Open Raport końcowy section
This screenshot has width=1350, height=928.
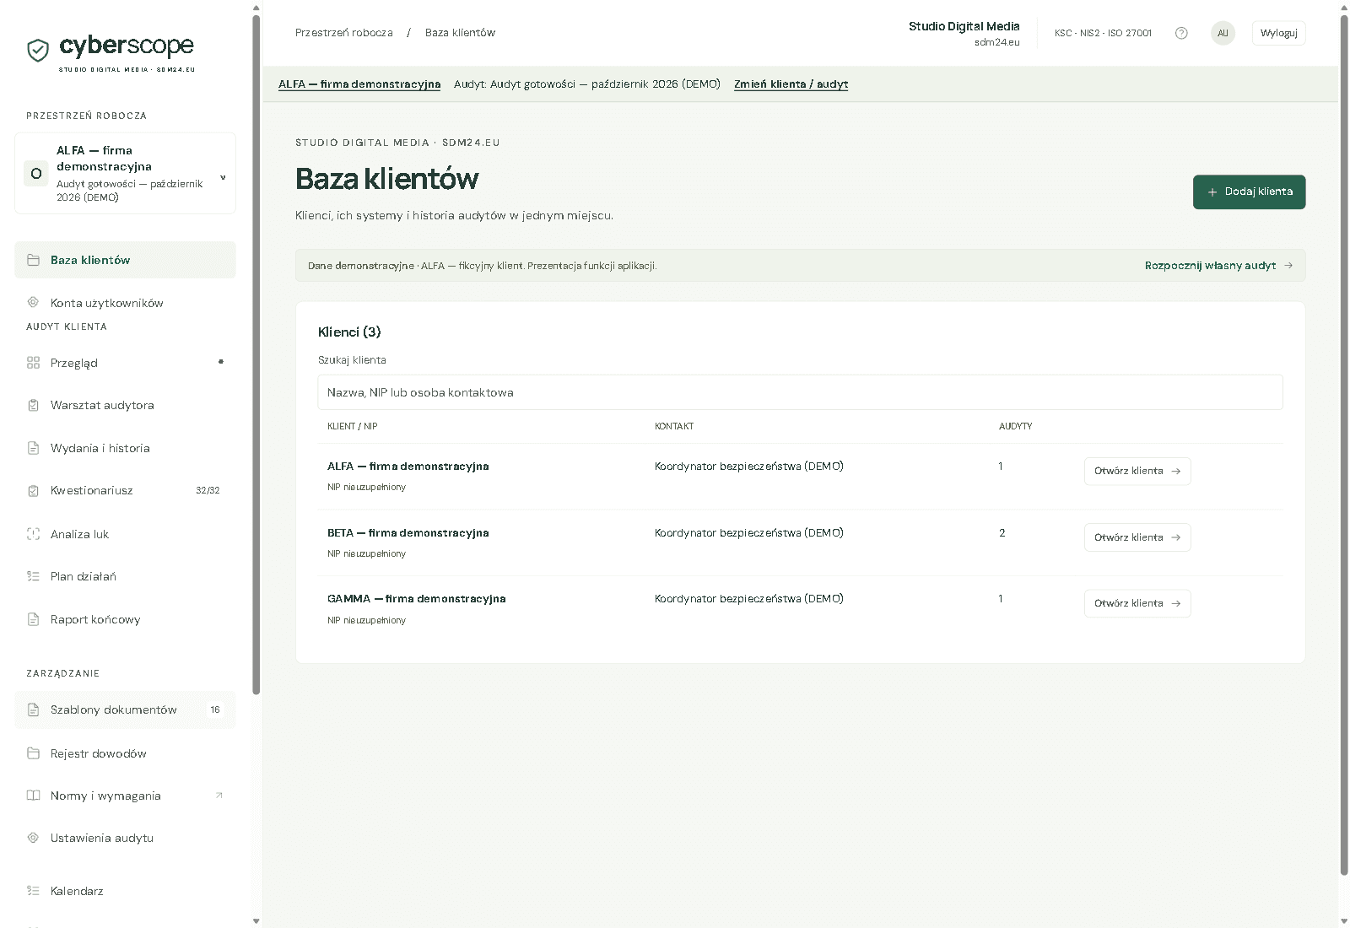pyautogui.click(x=125, y=619)
